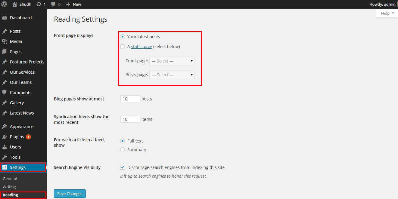
Task: Open the comments bubble in the admin bar
Action: tap(53, 4)
